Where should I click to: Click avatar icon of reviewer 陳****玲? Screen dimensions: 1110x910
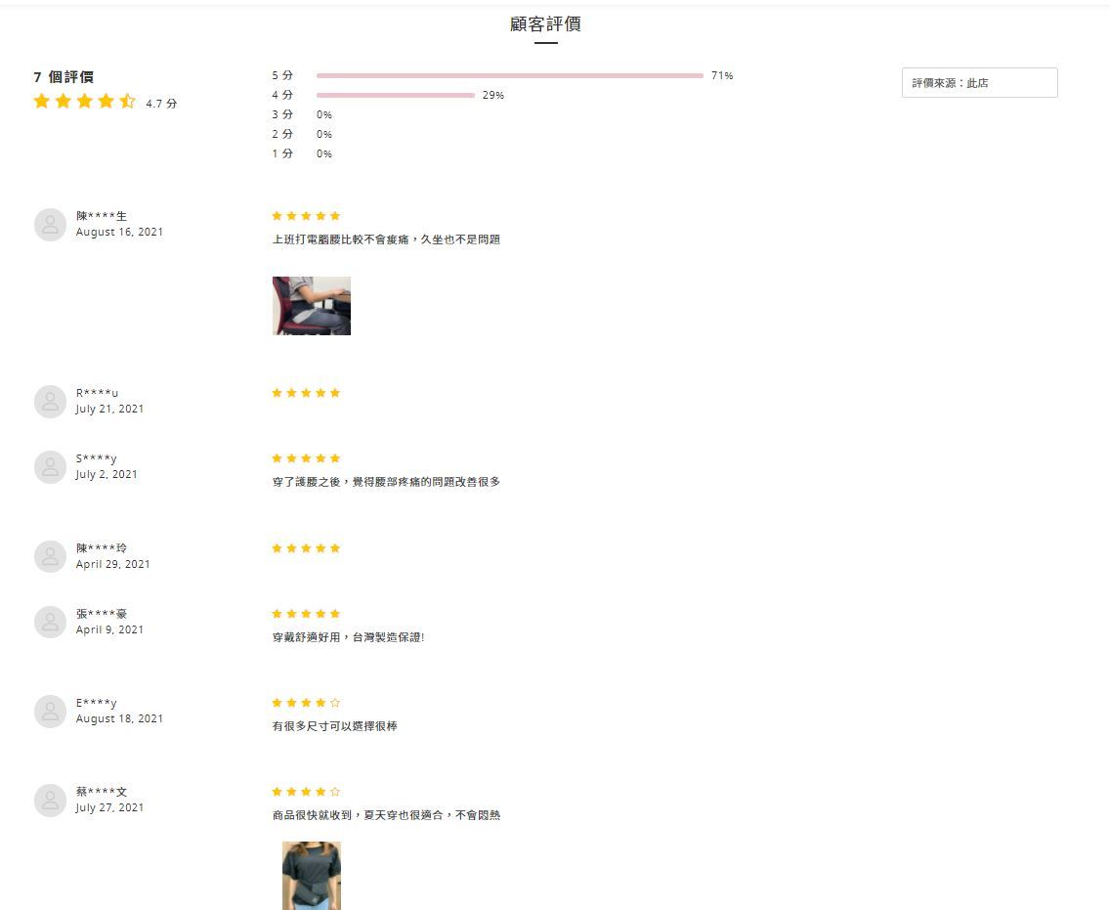[50, 556]
